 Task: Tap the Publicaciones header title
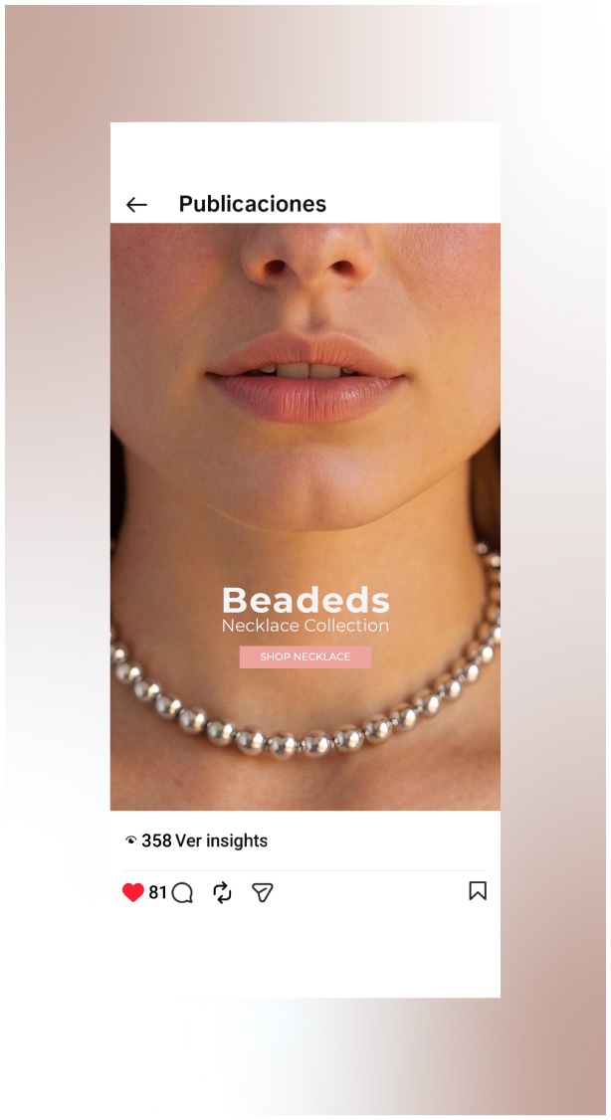(x=252, y=204)
